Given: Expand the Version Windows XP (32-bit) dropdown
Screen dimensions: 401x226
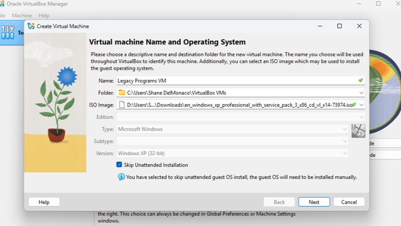Looking at the screenshot, I should point(345,153).
